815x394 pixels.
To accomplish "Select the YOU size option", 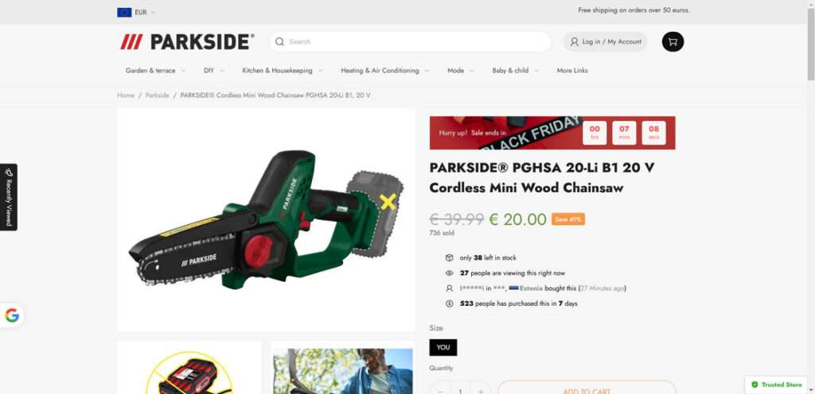I will (443, 347).
